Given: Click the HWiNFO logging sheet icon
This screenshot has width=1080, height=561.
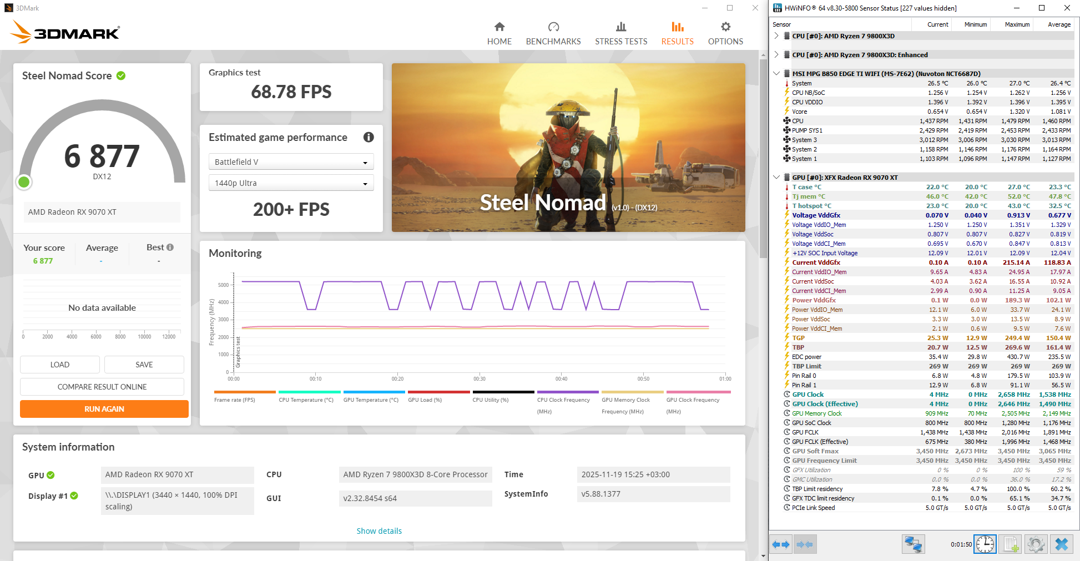Looking at the screenshot, I should (x=1011, y=544).
